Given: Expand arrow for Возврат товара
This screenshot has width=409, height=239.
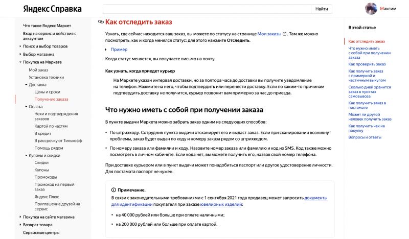Looking at the screenshot, I should pyautogui.click(x=20, y=225).
